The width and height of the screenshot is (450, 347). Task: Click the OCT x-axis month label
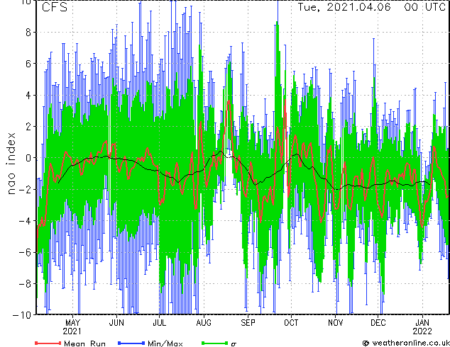[x=291, y=323]
